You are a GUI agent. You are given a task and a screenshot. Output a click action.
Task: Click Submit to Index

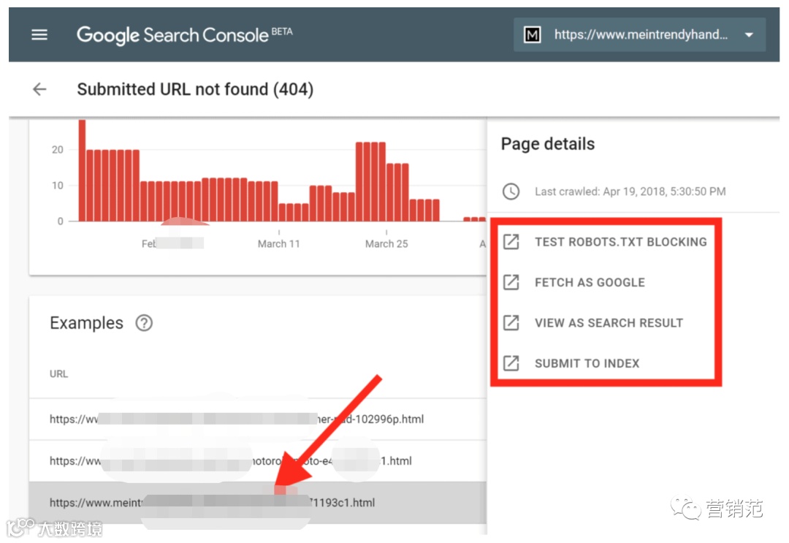(x=587, y=363)
